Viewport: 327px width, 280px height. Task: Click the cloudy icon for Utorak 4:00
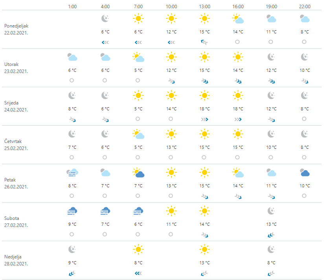(x=105, y=57)
